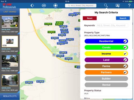Disable the Farms property type
Viewport: 134px width, 100px height.
tap(106, 66)
